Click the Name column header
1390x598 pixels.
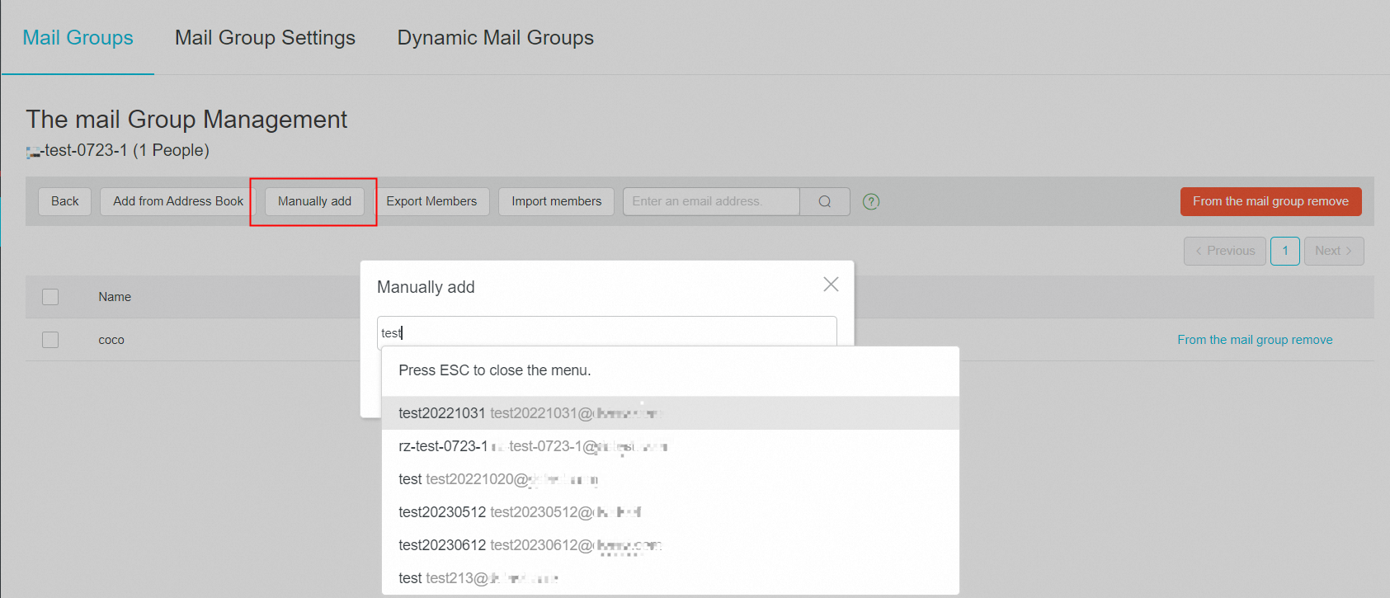115,297
